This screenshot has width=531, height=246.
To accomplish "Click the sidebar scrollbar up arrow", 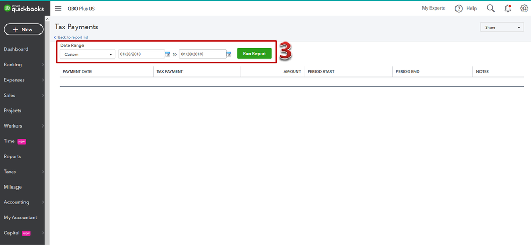I will [x=47, y=19].
